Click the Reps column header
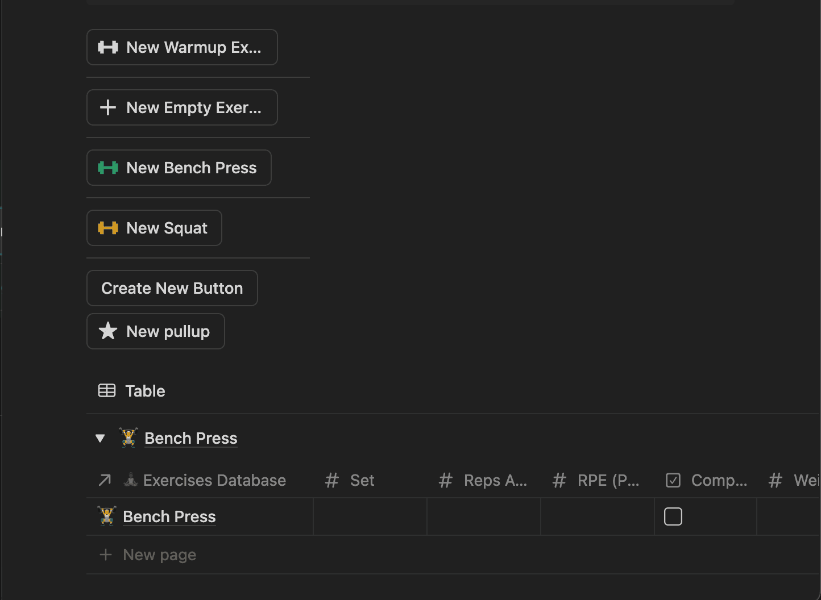The width and height of the screenshot is (821, 600). pos(495,481)
